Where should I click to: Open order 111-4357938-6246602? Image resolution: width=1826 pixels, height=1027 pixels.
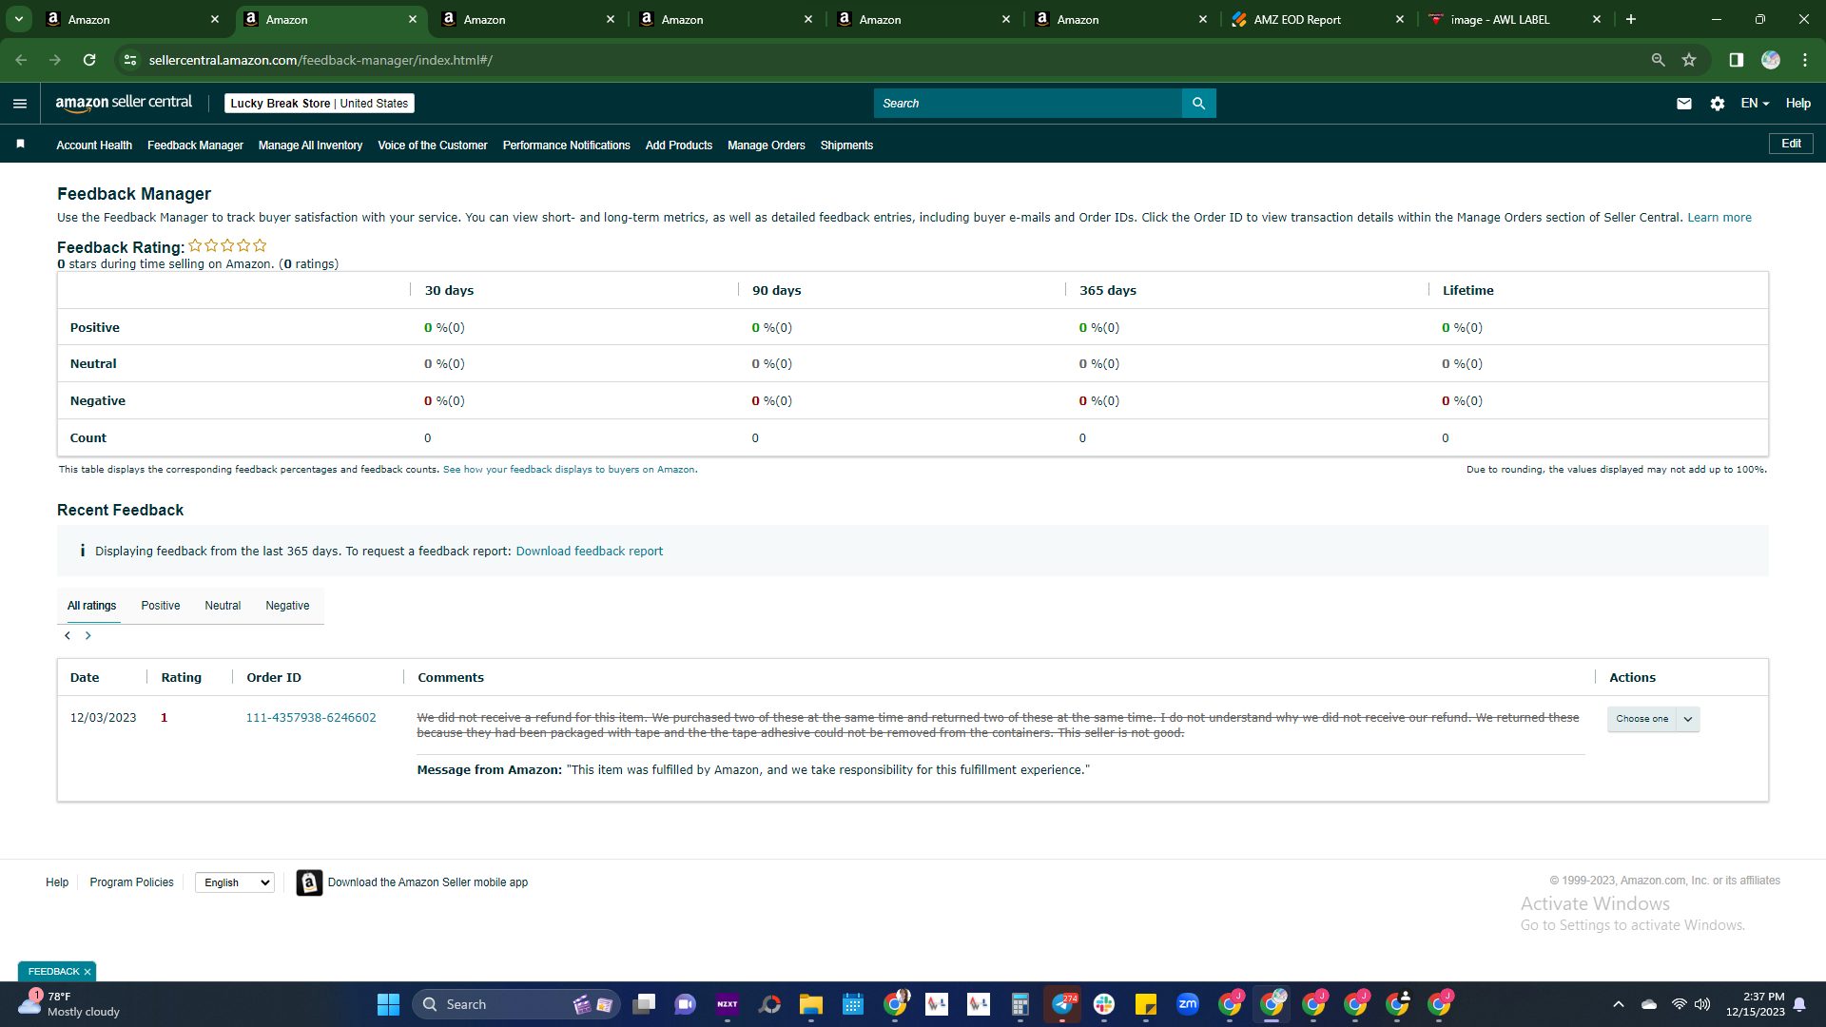pos(311,718)
